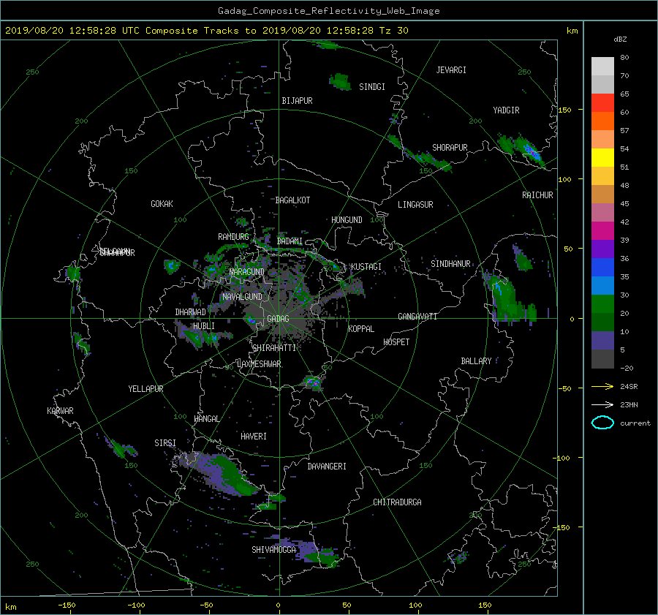658x615 pixels.
Task: Click the BIJAPUR city label
Action: point(297,101)
